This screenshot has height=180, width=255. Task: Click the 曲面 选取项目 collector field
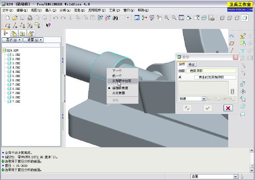tap(211, 71)
